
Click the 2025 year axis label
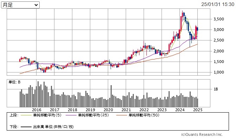[198, 110]
